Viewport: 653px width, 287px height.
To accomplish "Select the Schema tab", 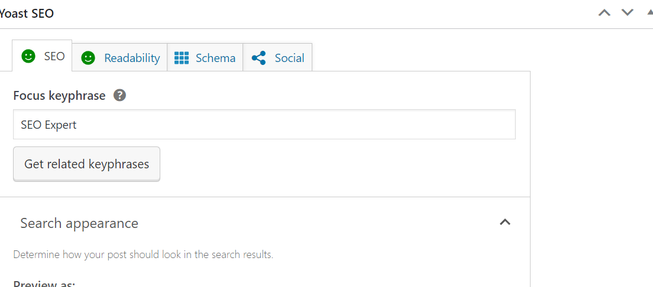I will pyautogui.click(x=215, y=58).
